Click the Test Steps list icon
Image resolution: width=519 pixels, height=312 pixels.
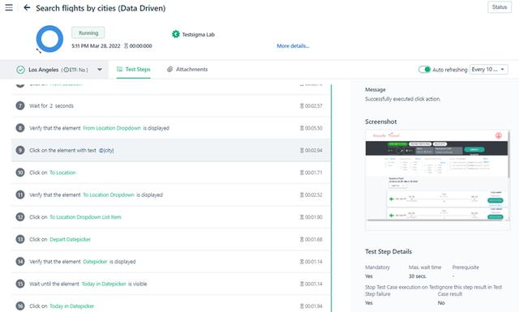tap(119, 69)
